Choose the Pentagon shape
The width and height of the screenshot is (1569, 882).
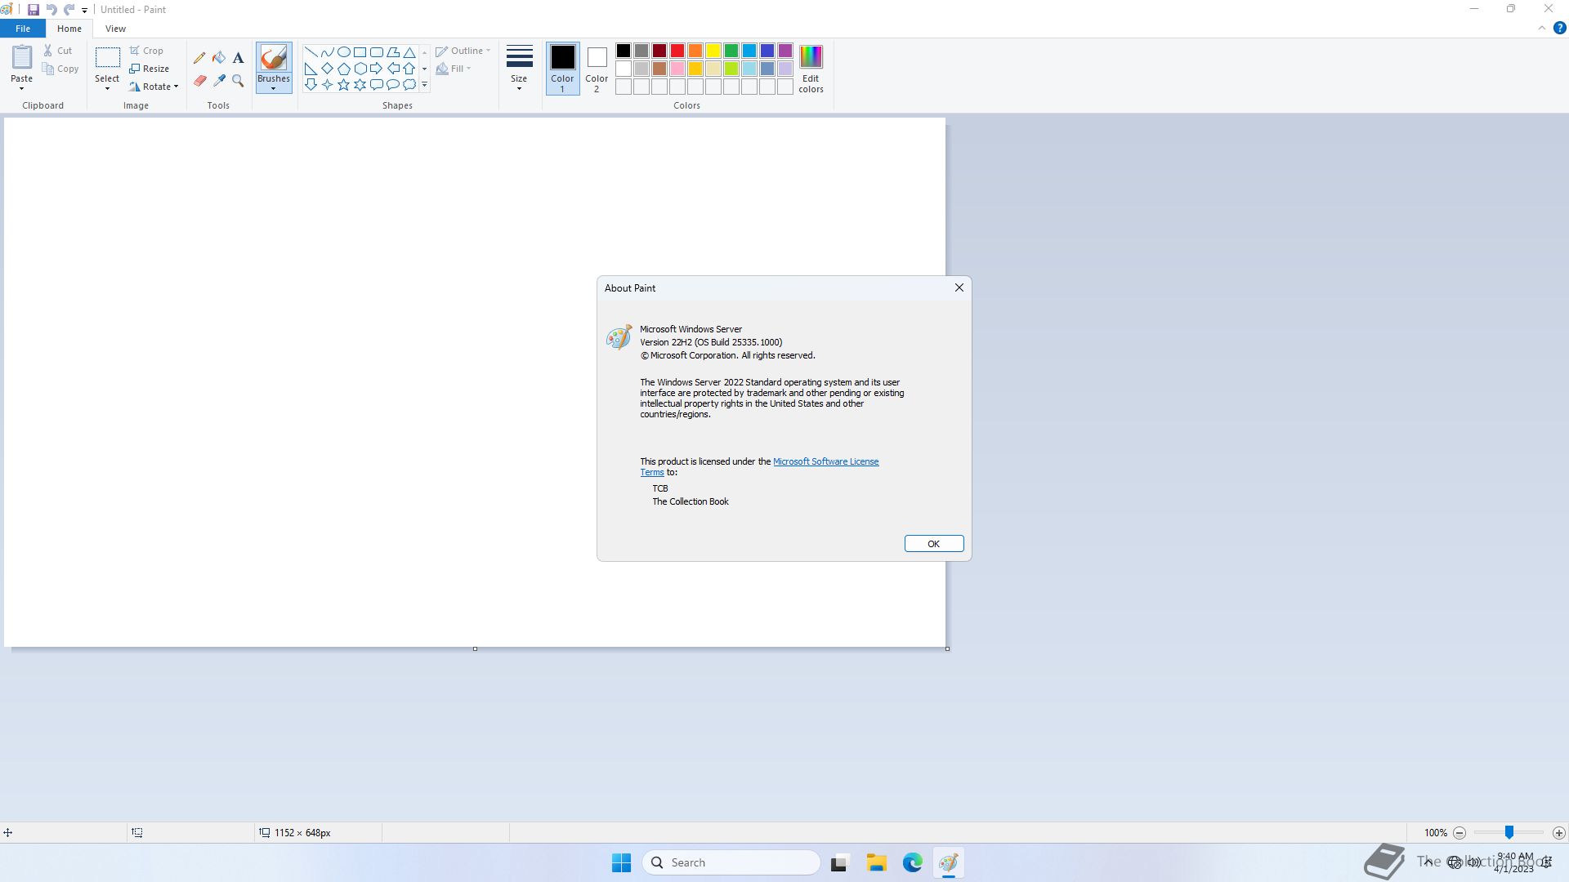(x=343, y=69)
